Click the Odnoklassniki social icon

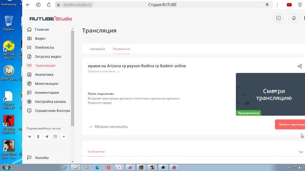tap(38, 136)
